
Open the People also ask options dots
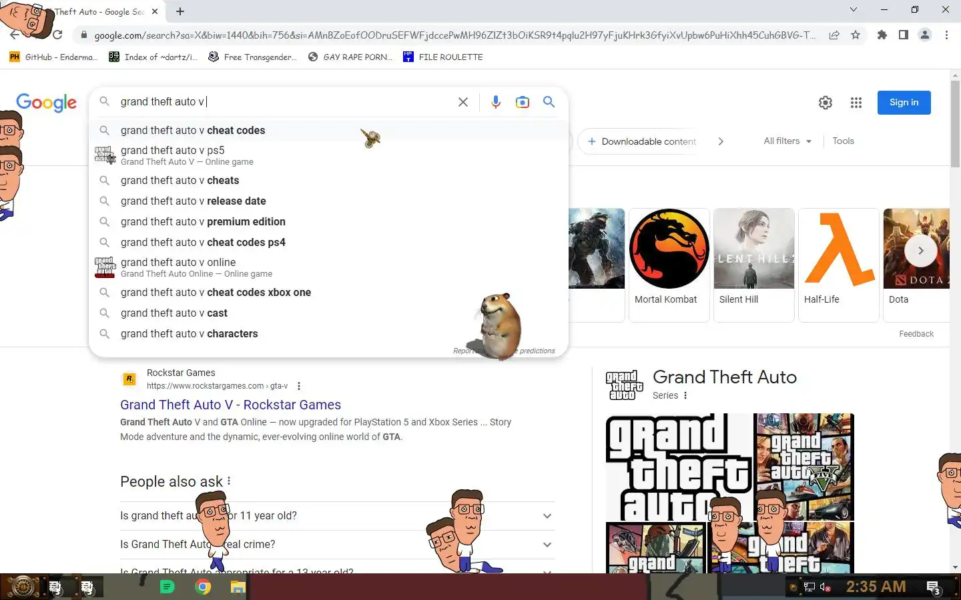[x=229, y=481]
